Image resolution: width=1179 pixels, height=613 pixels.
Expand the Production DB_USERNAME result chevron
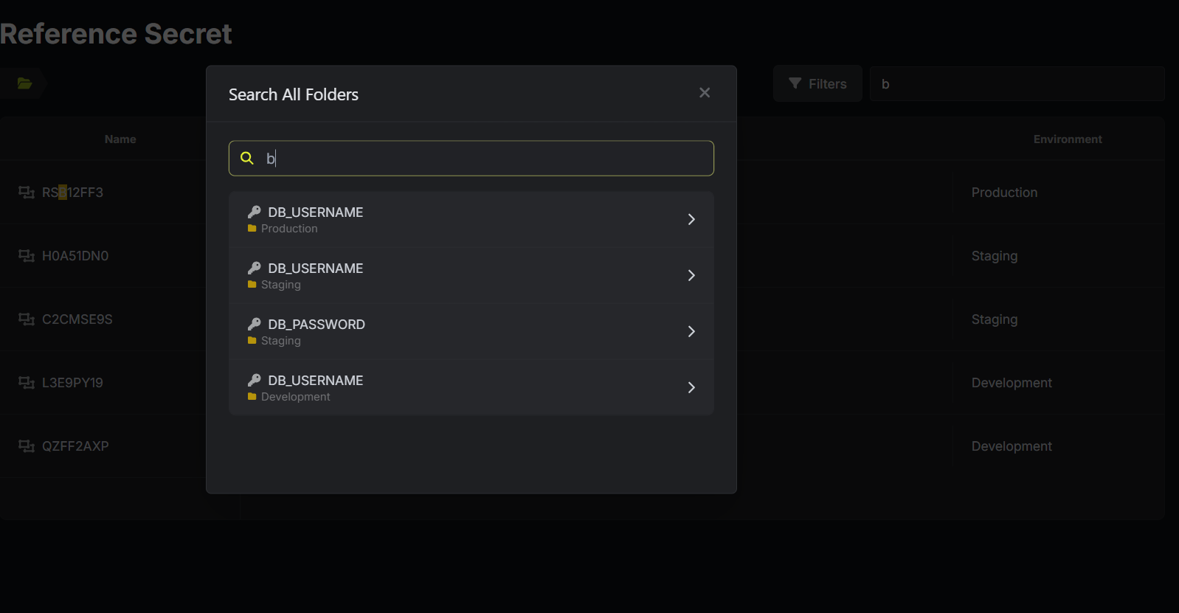691,219
